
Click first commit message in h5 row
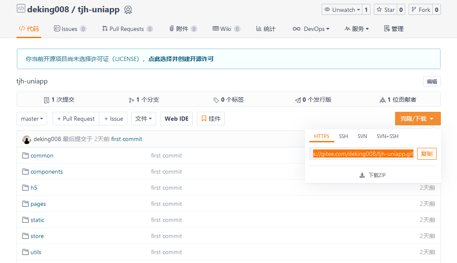tap(166, 188)
